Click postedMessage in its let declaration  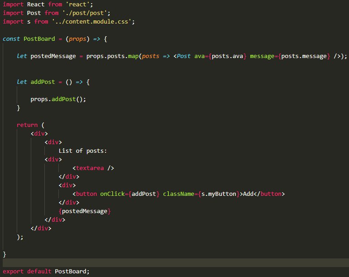pos(53,56)
